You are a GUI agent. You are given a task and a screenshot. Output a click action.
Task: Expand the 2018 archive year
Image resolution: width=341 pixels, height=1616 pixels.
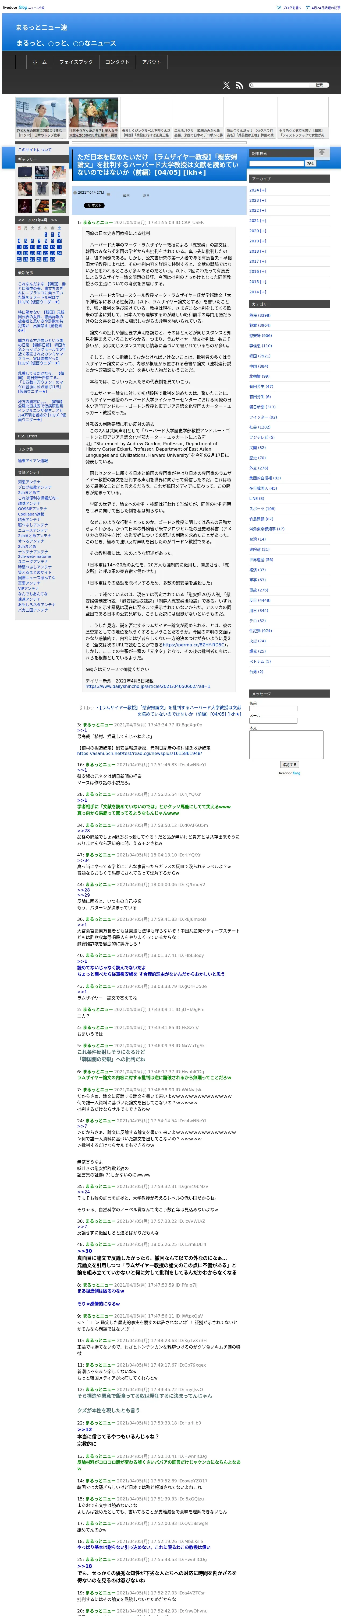[258, 251]
